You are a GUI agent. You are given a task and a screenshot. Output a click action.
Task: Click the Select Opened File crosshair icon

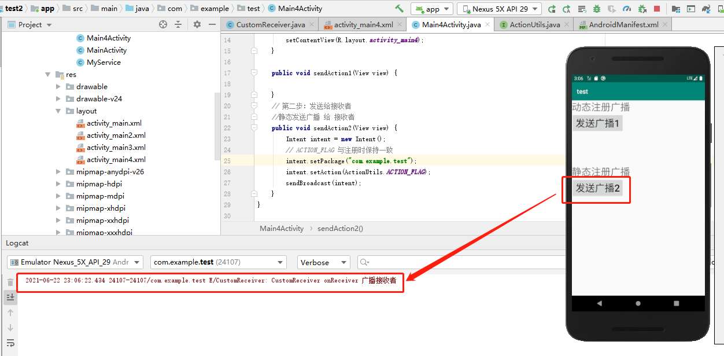pos(163,24)
